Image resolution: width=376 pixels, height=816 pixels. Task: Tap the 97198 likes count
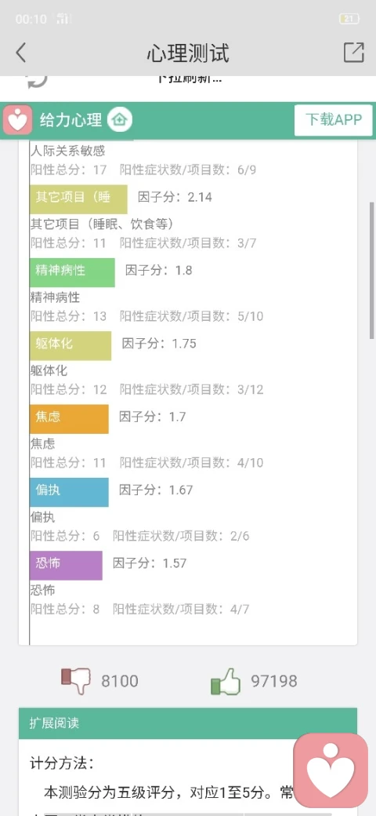(x=274, y=681)
